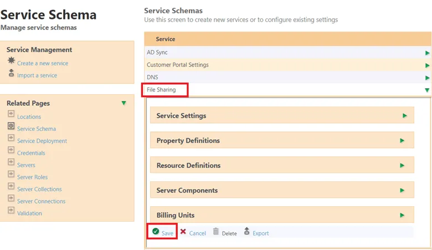Select the AD Sync service row
The height and width of the screenshot is (250, 432).
tap(157, 53)
